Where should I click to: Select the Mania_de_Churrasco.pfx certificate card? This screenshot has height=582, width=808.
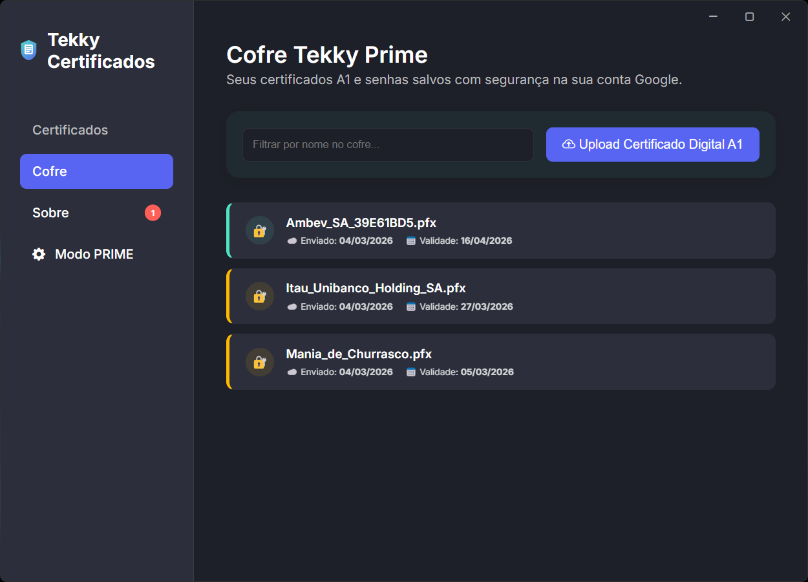(x=501, y=361)
